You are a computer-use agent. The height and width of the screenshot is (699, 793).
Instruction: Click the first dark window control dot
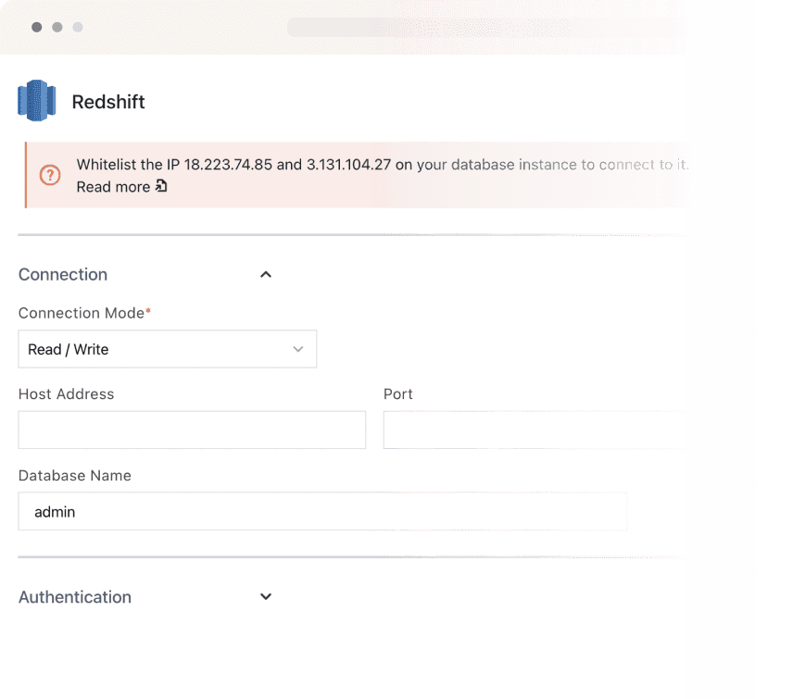(x=36, y=27)
